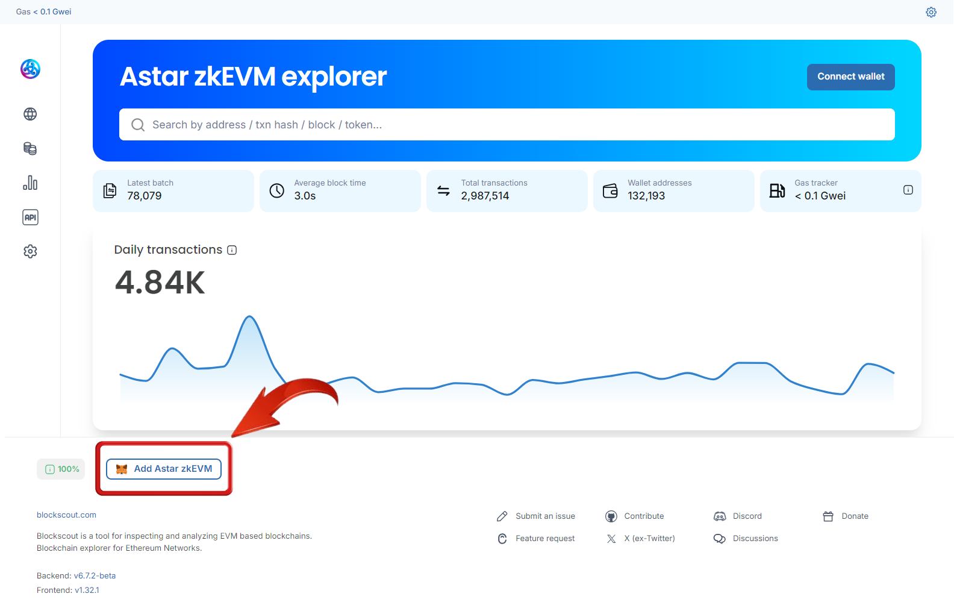954x611 pixels.
Task: Open backend version v6.7.2-beta link
Action: coord(95,576)
